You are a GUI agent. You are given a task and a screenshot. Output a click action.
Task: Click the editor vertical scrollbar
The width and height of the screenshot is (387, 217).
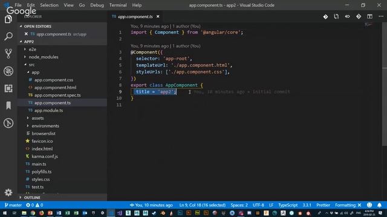[385, 84]
